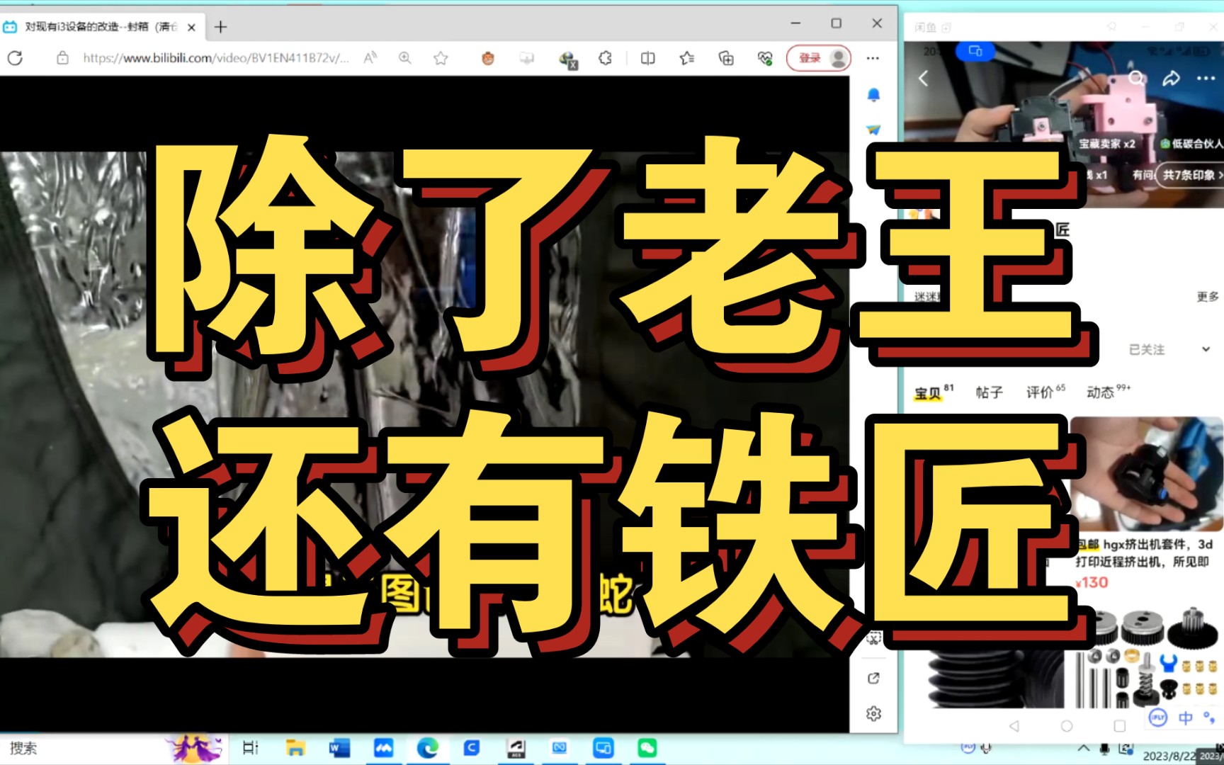Click the greyed screen extension icon

pos(526,58)
